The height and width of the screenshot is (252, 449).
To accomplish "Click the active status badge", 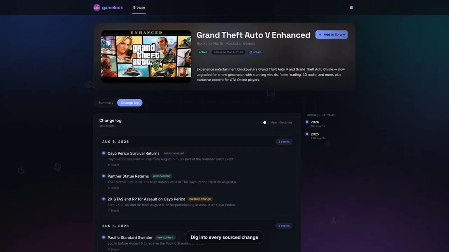I will tap(203, 52).
